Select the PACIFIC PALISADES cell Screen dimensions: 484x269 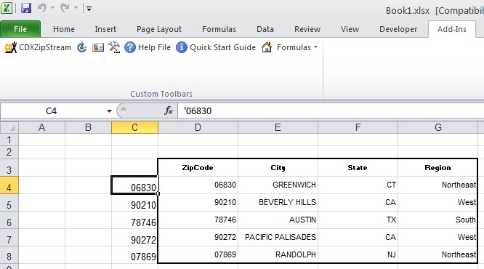coord(278,238)
